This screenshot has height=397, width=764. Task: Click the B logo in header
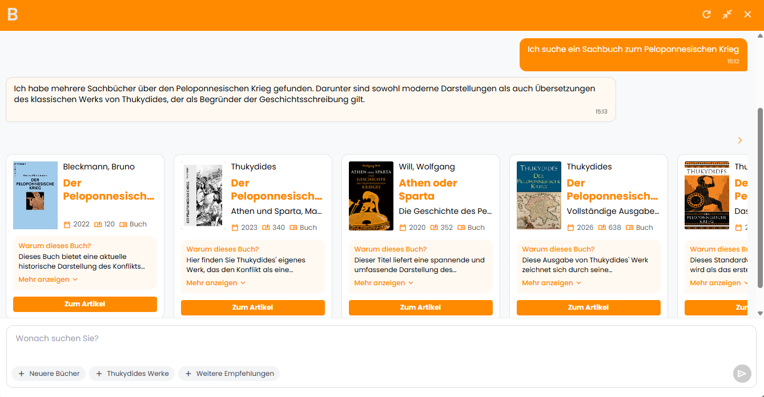pos(13,14)
